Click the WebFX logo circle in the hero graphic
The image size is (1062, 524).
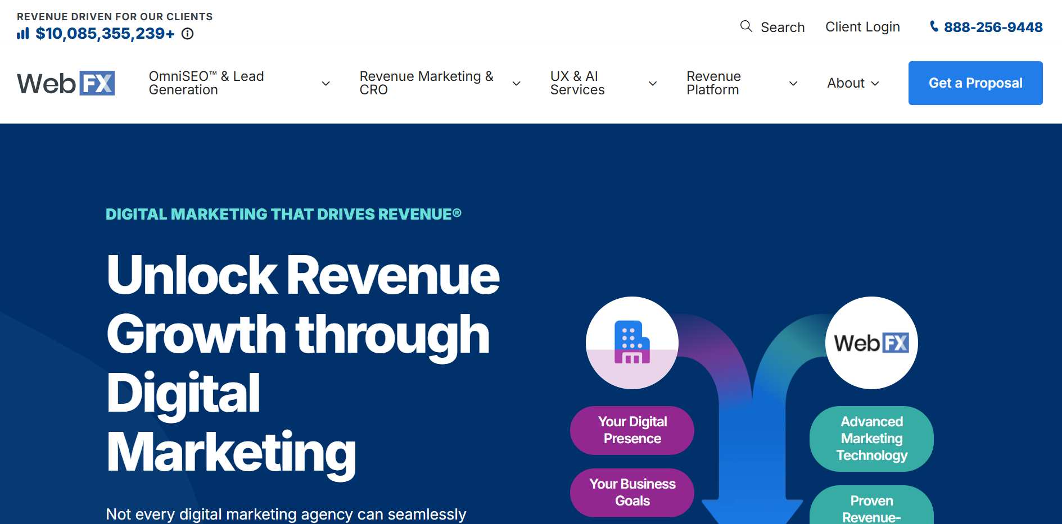[871, 343]
